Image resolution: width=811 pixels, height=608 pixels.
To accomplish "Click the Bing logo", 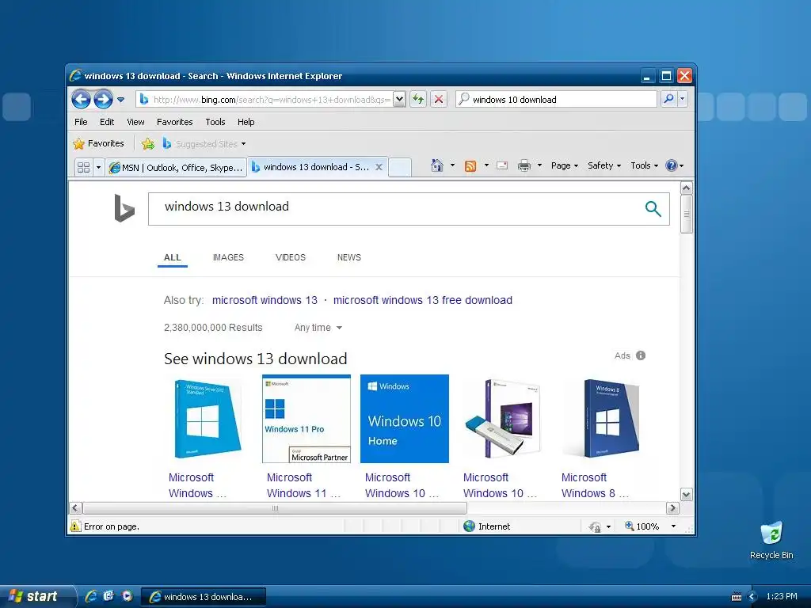I will pyautogui.click(x=124, y=208).
